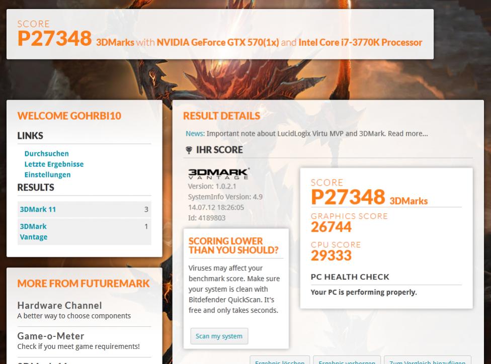Open the Game-o-Meter link

tap(51, 336)
